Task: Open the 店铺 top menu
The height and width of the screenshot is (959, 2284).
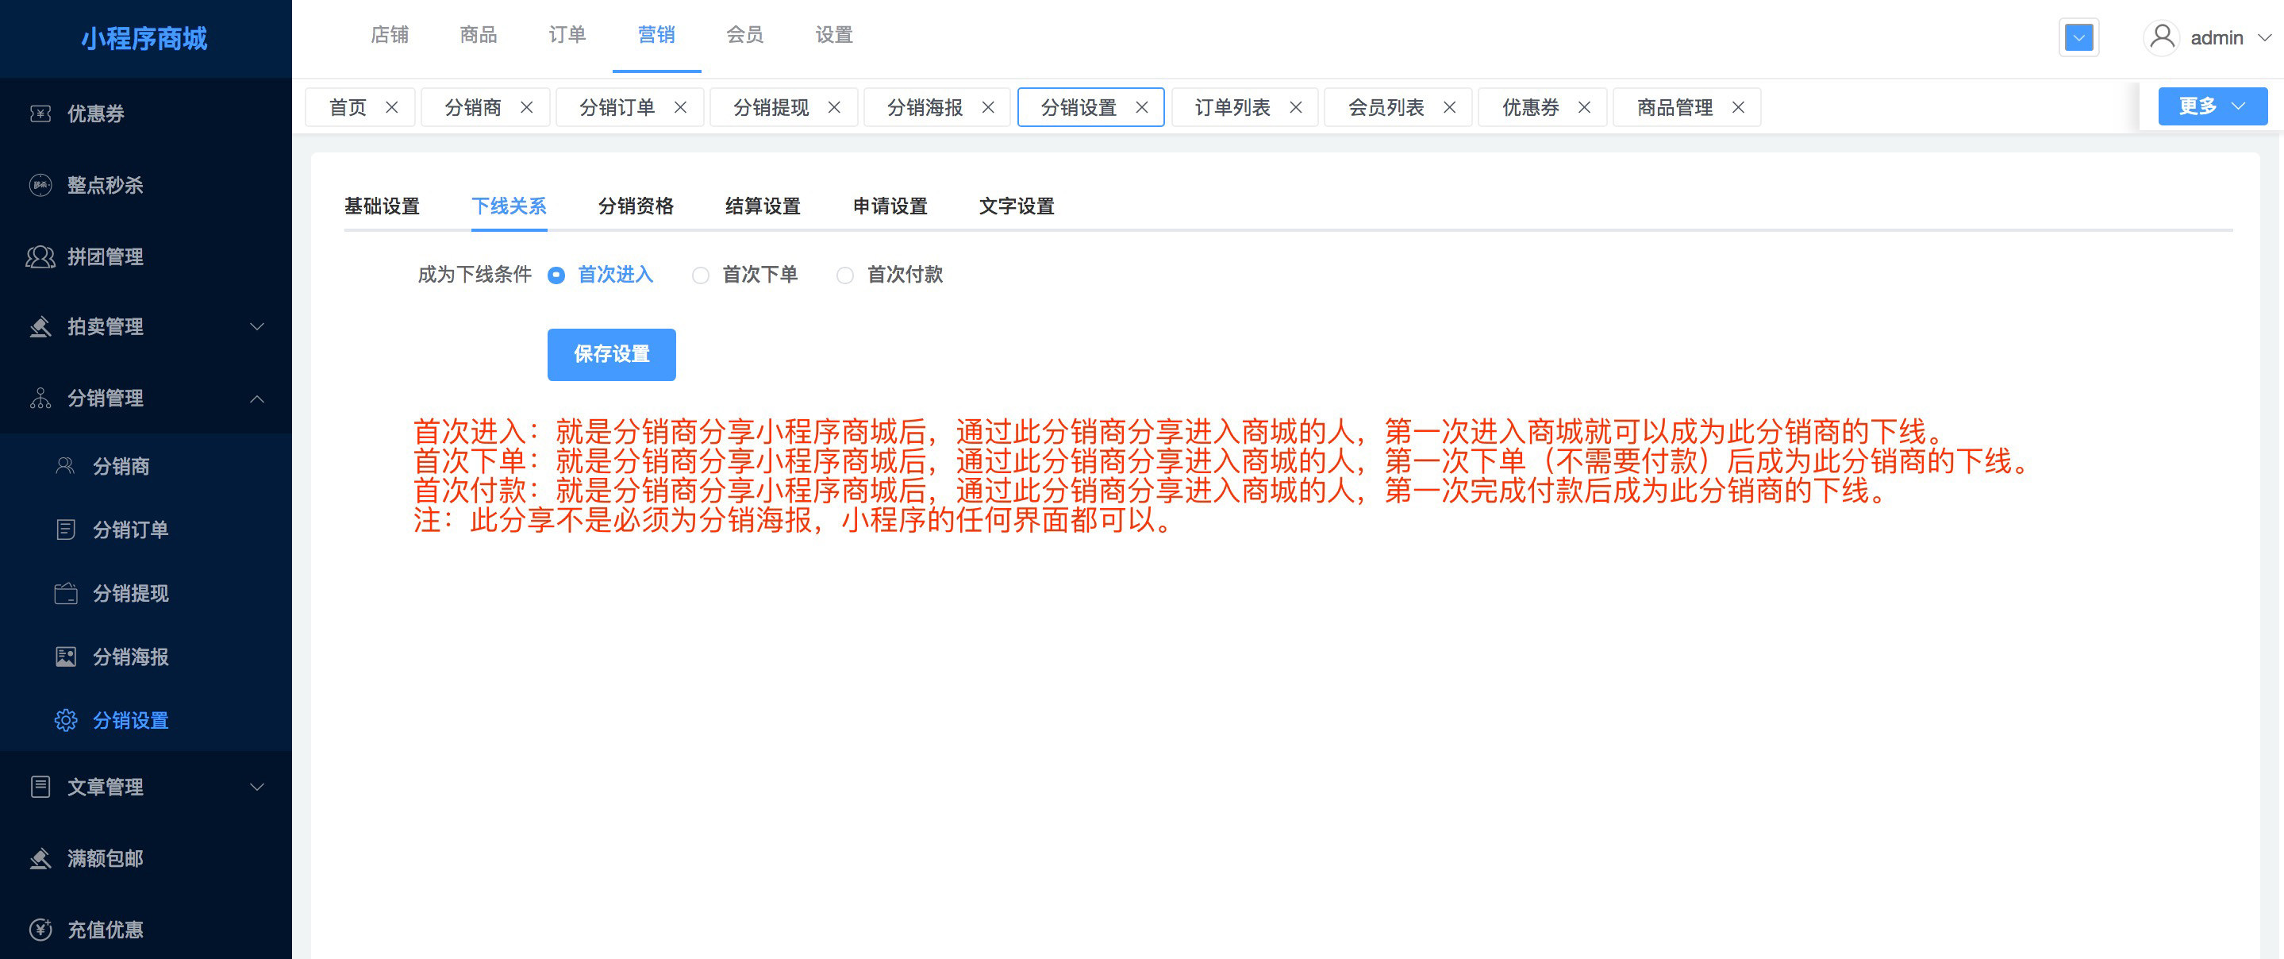Action: 389,36
